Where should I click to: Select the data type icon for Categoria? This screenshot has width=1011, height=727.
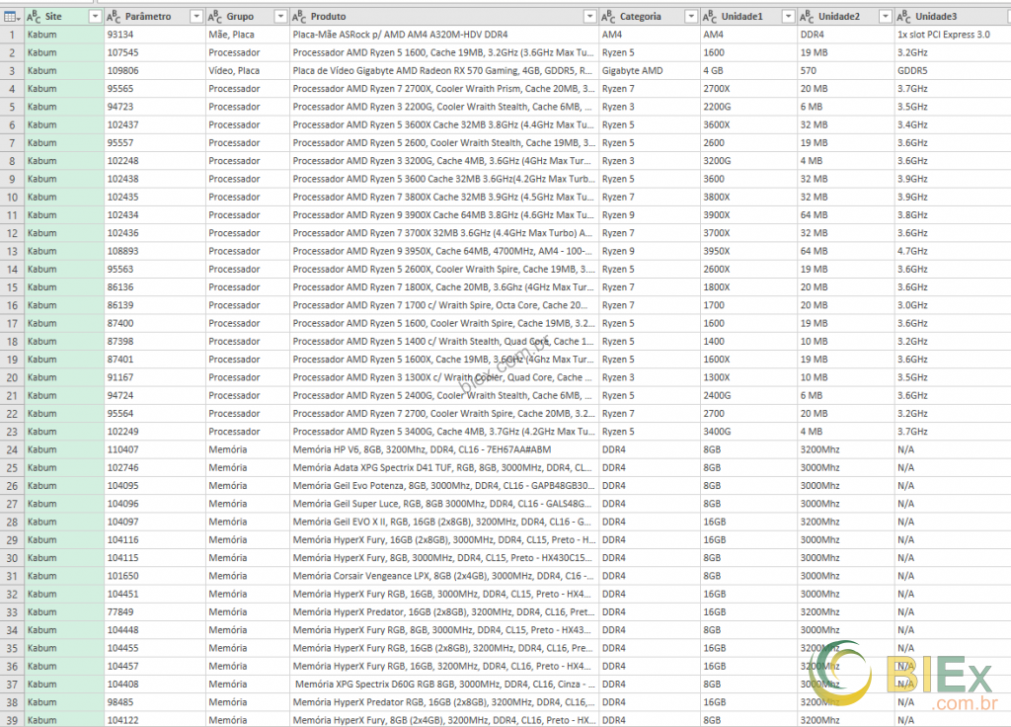pyautogui.click(x=608, y=16)
